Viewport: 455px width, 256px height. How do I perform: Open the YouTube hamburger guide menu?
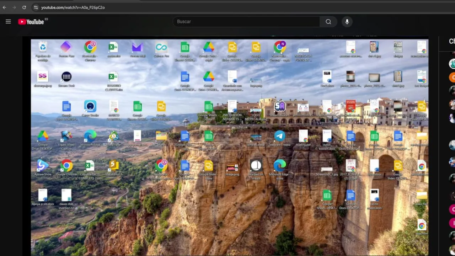[8, 22]
